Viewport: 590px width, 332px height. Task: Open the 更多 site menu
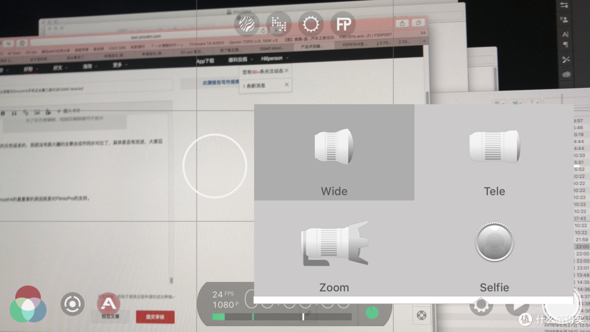tap(120, 65)
